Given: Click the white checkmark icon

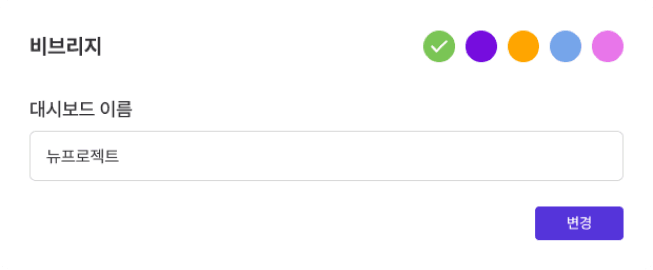Looking at the screenshot, I should point(439,46).
